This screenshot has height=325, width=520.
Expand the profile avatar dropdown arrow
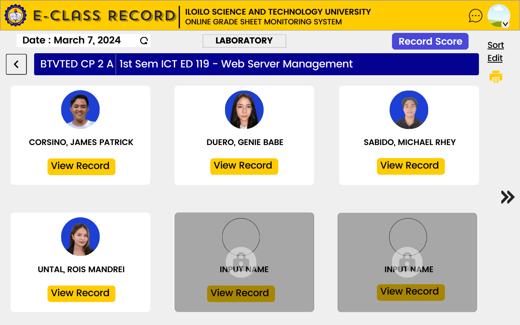(x=505, y=24)
